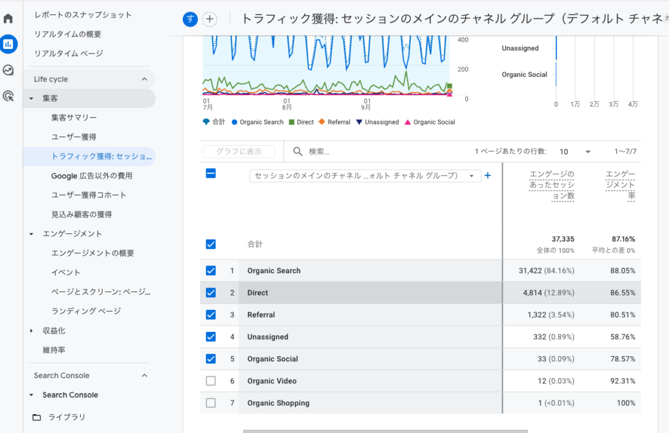
Task: Click Organic Search legend color marker
Action: 234,122
